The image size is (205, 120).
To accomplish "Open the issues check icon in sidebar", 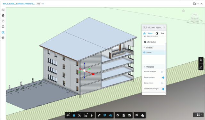I will 3,21.
